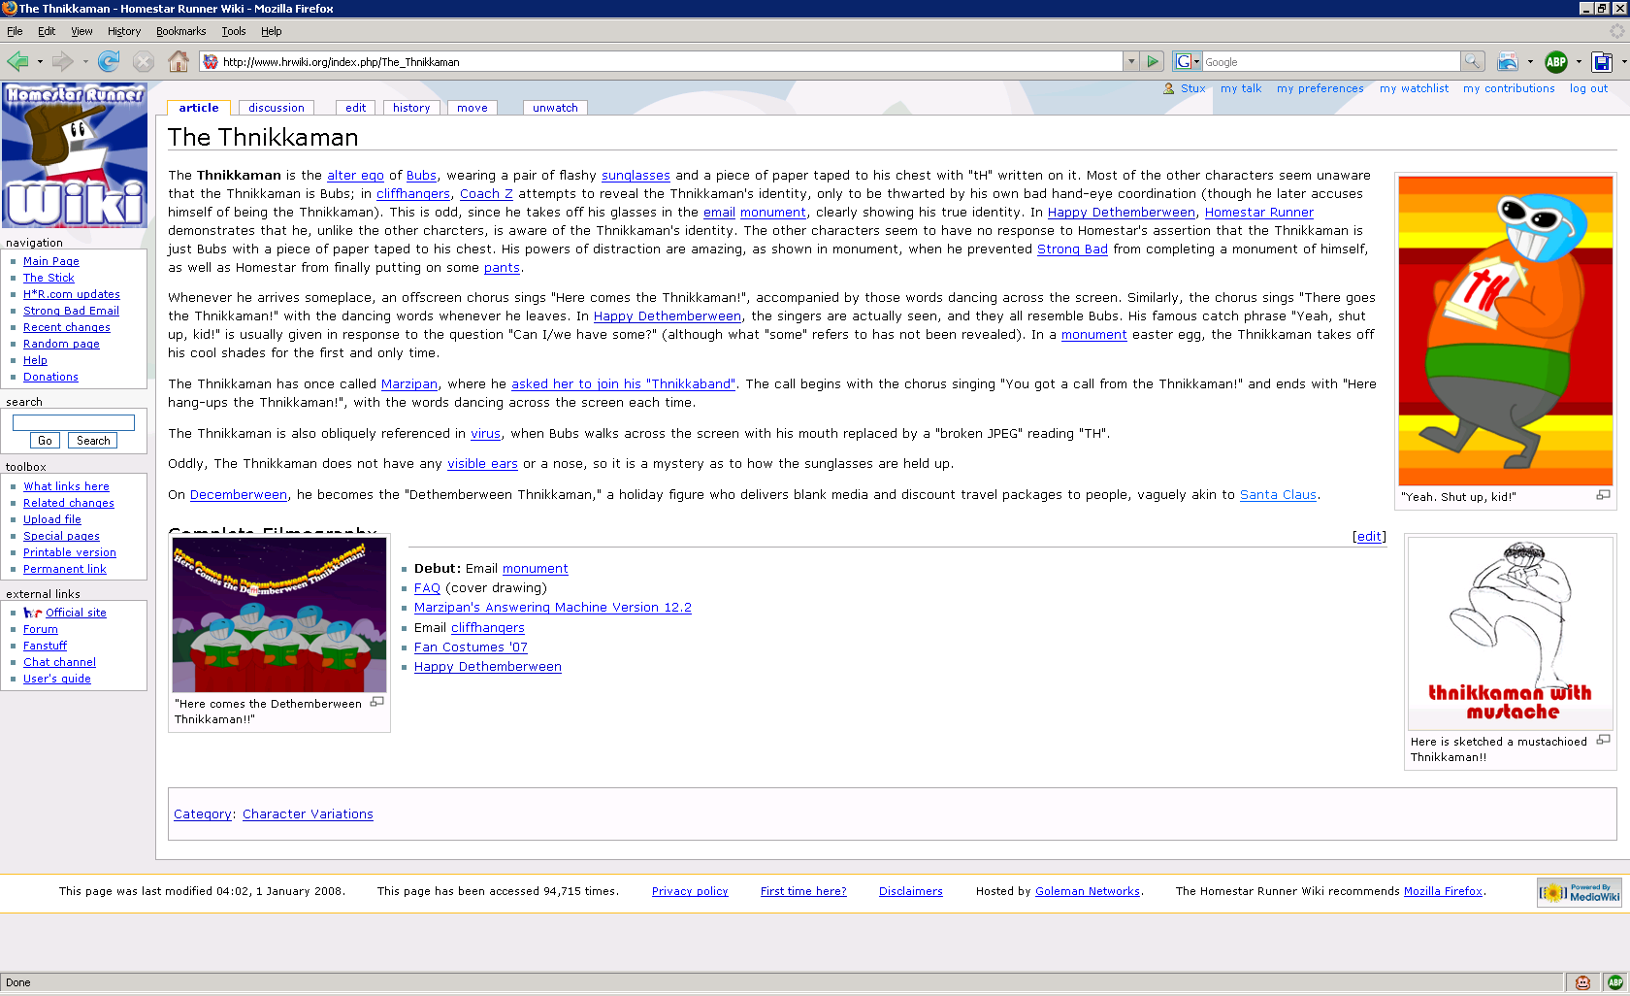
Task: Click the Recent changes sidebar link
Action: tap(67, 327)
